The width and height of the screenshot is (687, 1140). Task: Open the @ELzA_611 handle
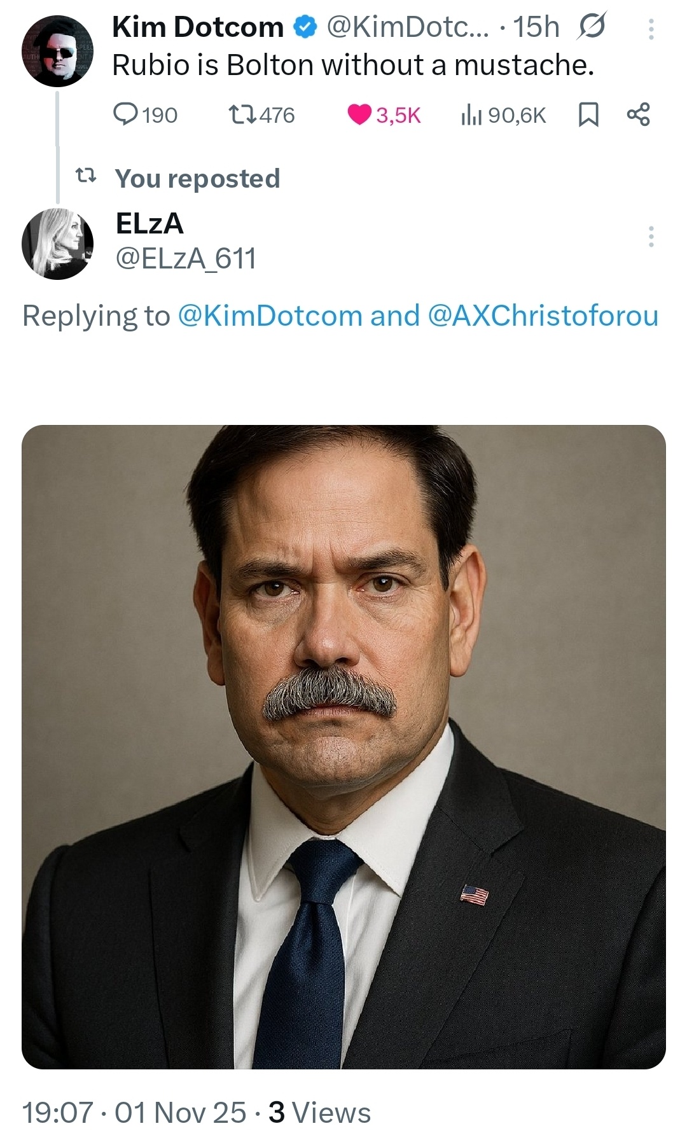point(186,259)
